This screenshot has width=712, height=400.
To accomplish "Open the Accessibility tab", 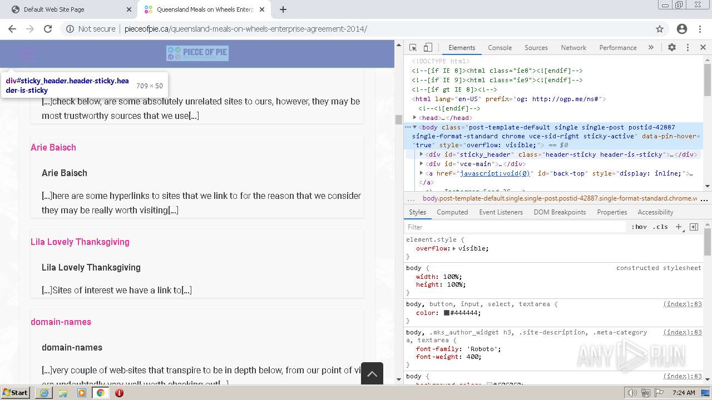I will point(655,212).
